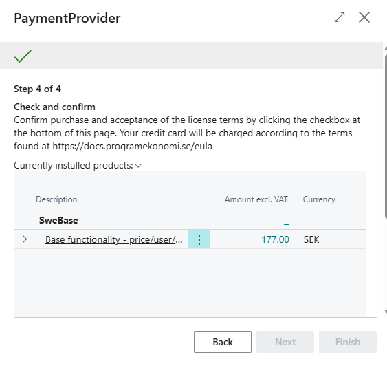Click the SEK currency cell
The height and width of the screenshot is (368, 387).
tap(311, 239)
